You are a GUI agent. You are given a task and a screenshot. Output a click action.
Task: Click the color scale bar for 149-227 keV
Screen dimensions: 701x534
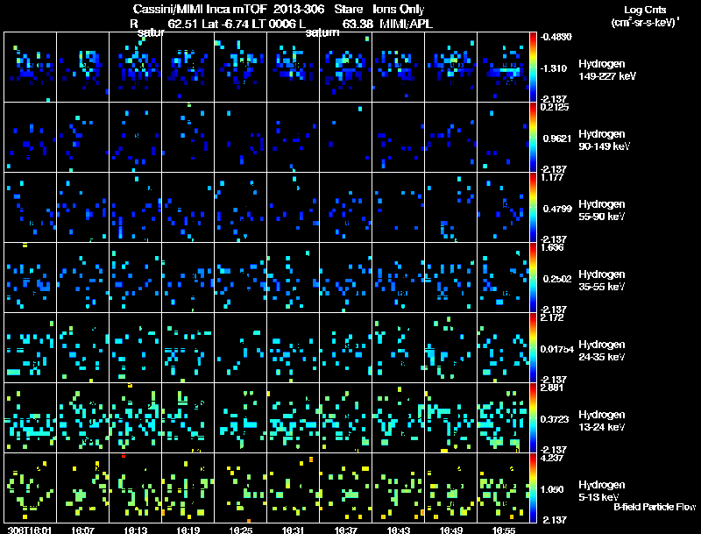[533, 68]
